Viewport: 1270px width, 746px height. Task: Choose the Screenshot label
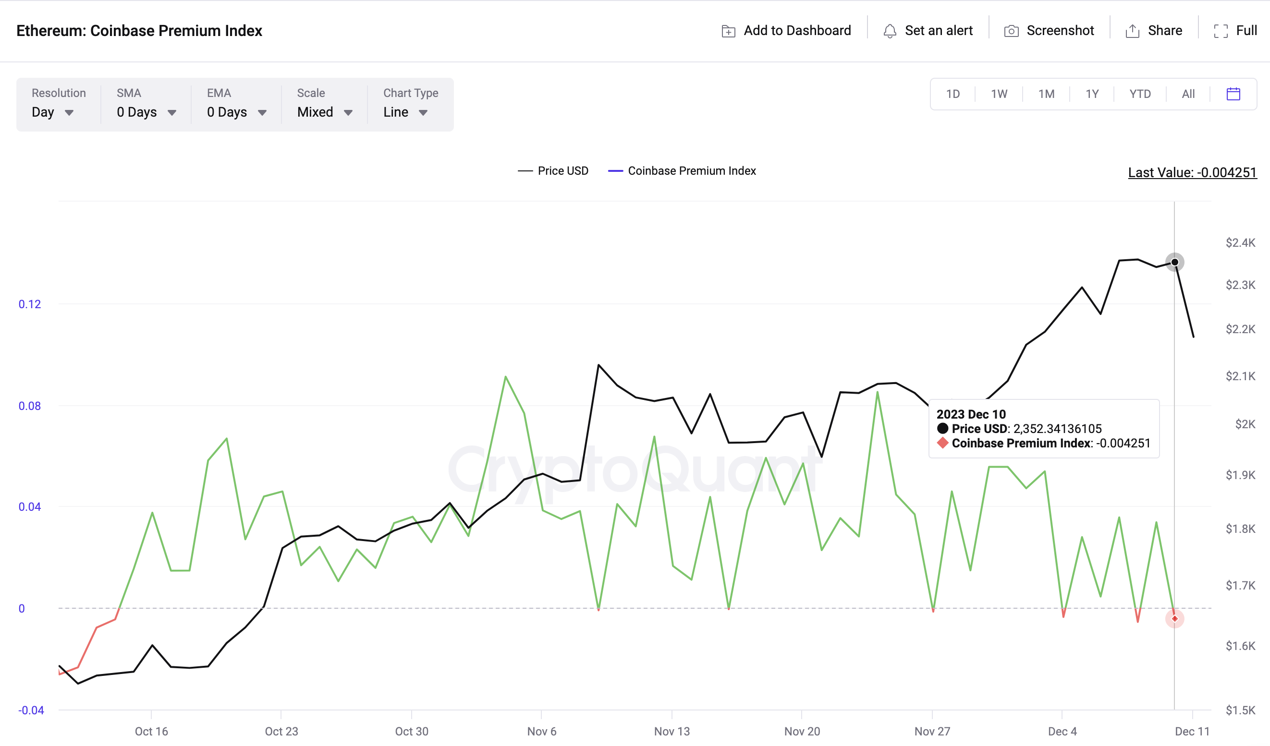click(x=1061, y=31)
